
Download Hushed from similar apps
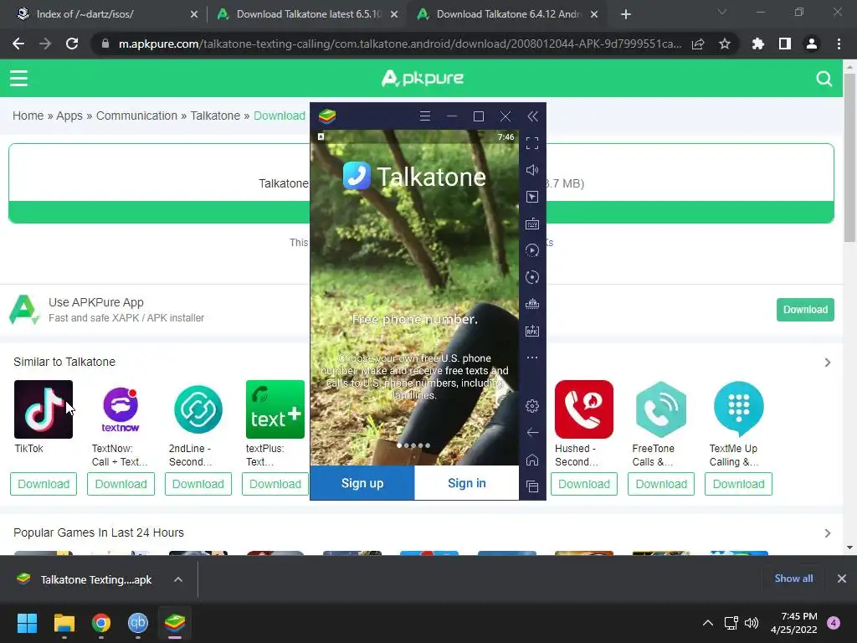[x=583, y=484]
